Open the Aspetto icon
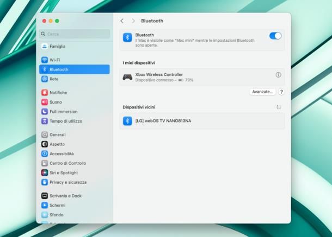This screenshot has width=332, height=237. tap(45, 144)
